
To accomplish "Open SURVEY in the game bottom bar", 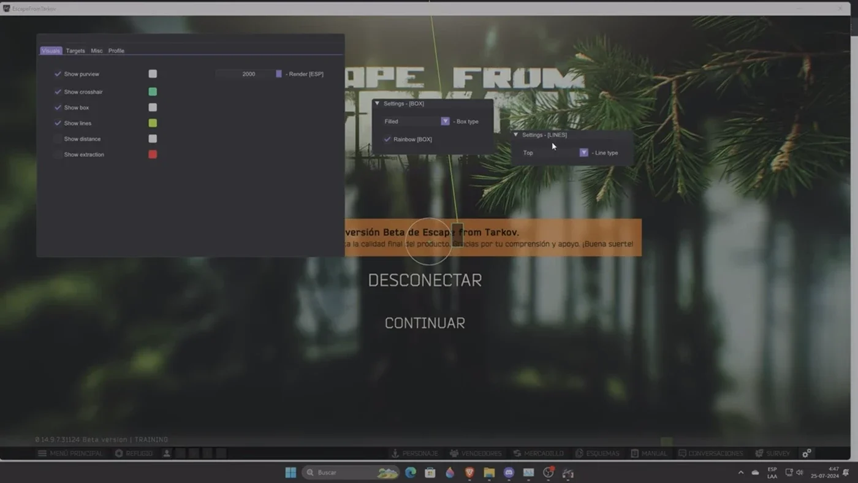I will (772, 454).
